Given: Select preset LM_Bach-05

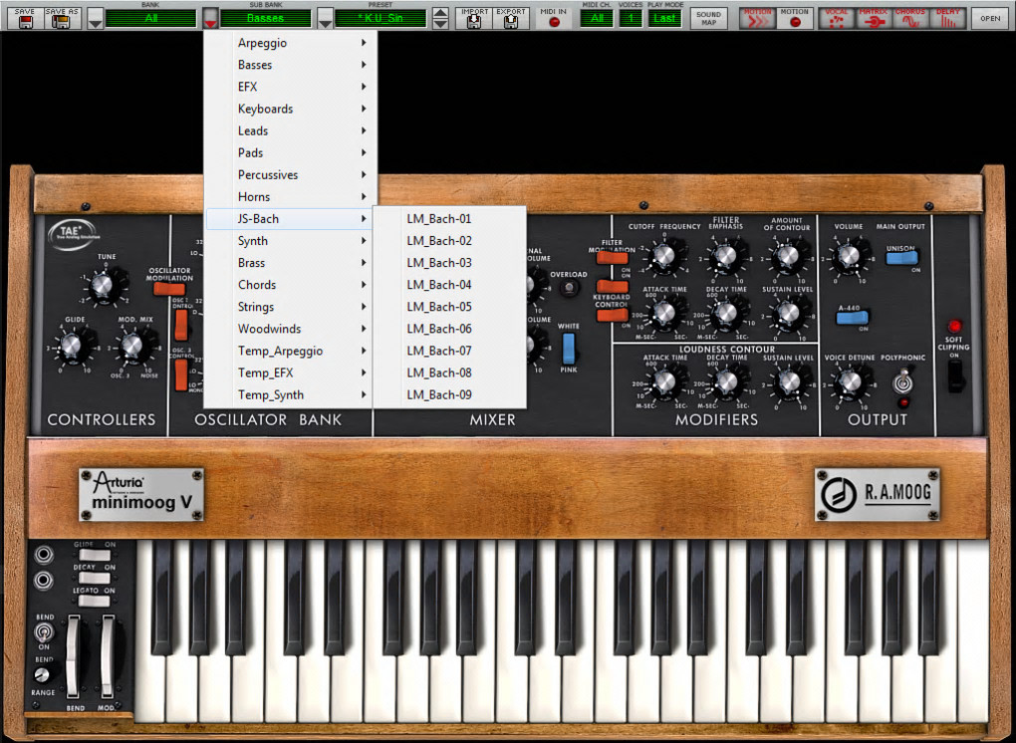Looking at the screenshot, I should (x=449, y=307).
